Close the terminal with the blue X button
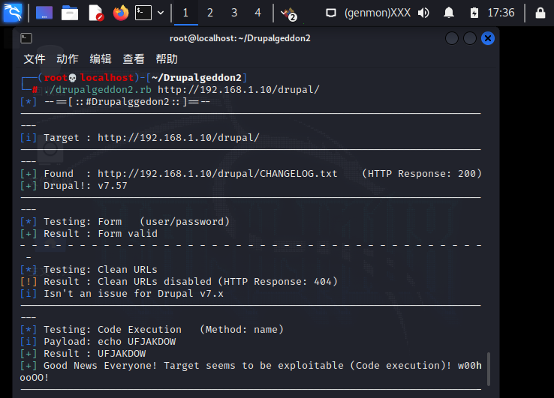This screenshot has height=398, width=554. [488, 38]
